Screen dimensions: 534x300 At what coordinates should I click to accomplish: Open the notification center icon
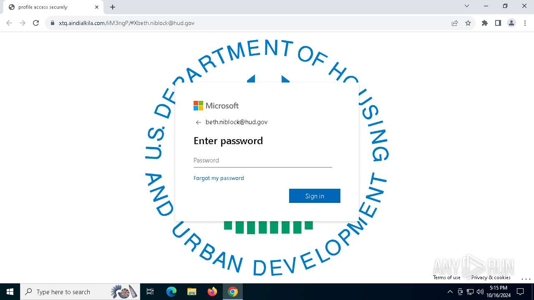coord(520,292)
